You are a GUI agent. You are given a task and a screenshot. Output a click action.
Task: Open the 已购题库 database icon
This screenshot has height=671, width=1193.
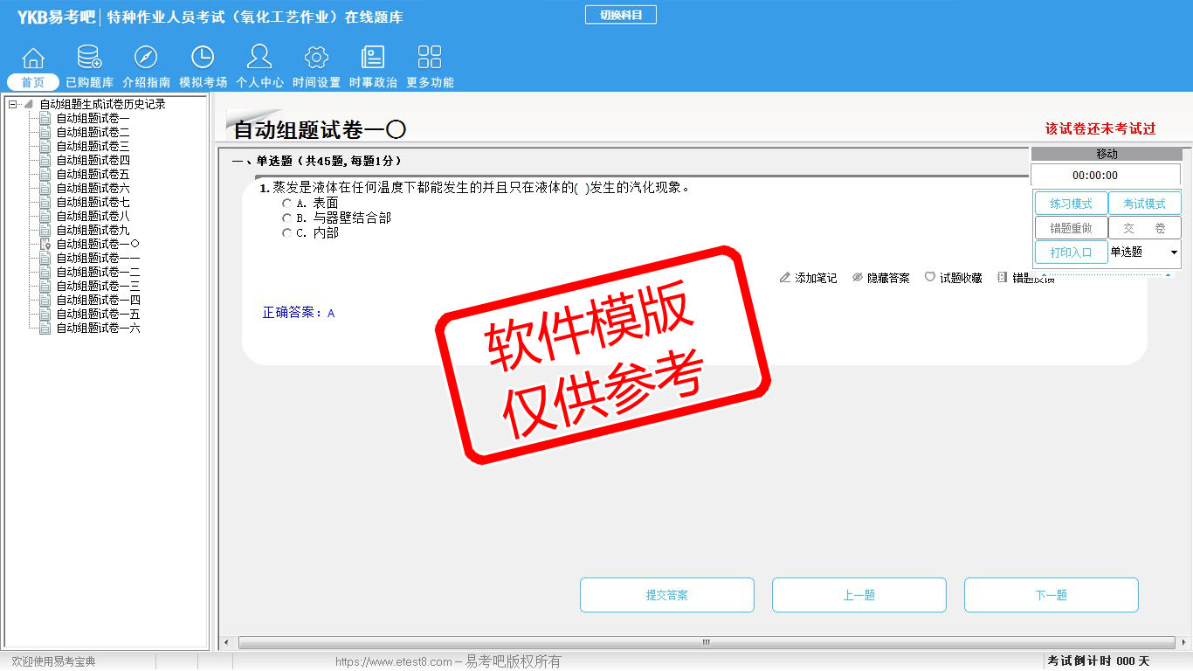coord(89,58)
